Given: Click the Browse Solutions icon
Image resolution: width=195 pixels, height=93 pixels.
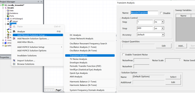Looking at the screenshot, I should pos(14,64).
